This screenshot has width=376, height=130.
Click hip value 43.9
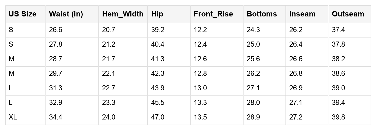(x=158, y=88)
